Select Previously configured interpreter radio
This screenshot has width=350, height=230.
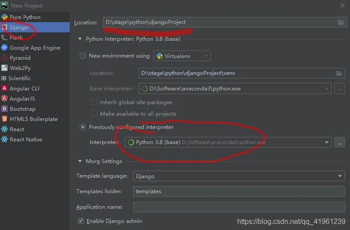tap(83, 127)
